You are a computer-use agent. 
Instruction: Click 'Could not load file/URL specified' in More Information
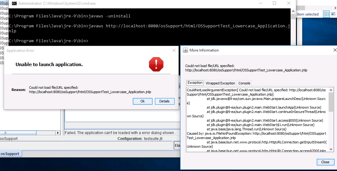coord(210,66)
